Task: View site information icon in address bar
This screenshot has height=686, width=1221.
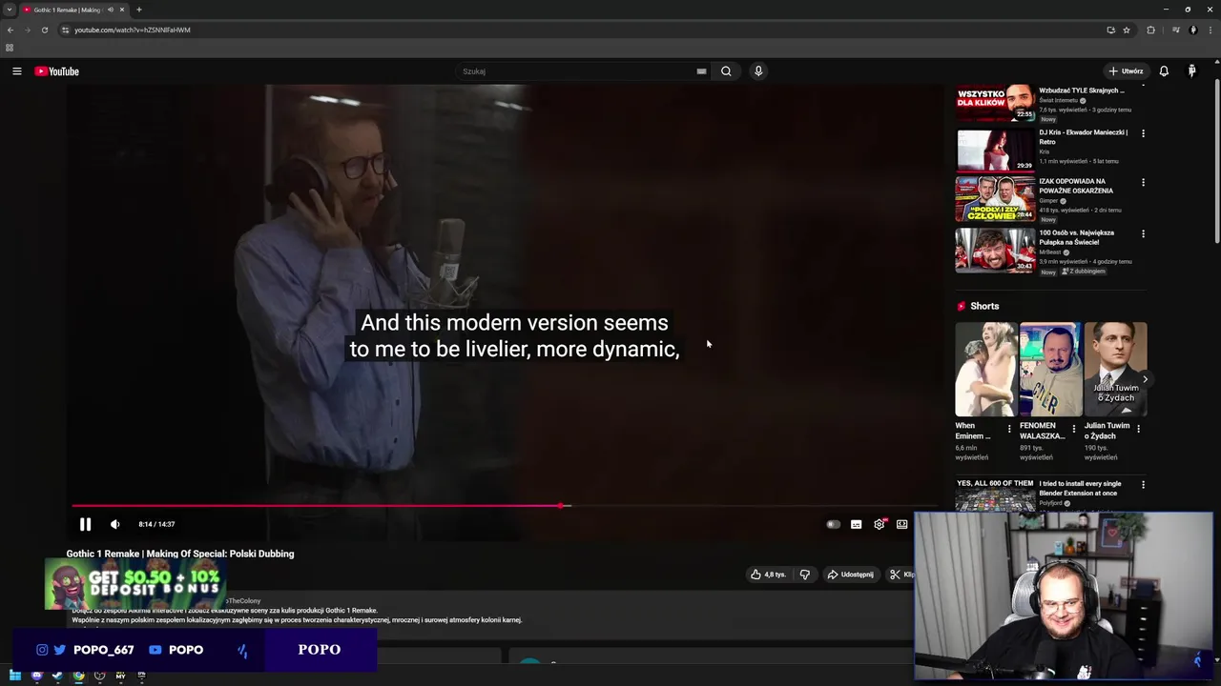Action: 65,30
